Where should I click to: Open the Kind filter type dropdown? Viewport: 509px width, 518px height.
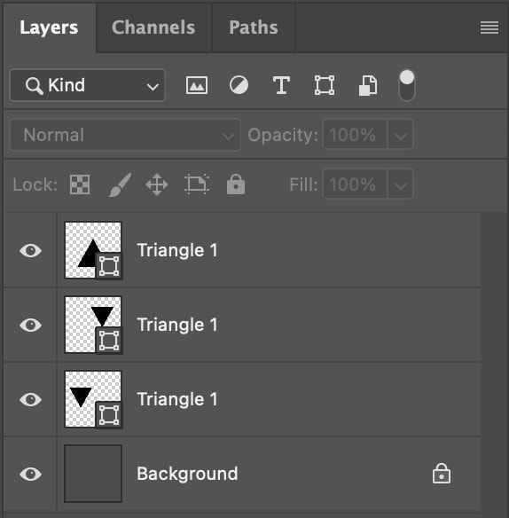(88, 85)
